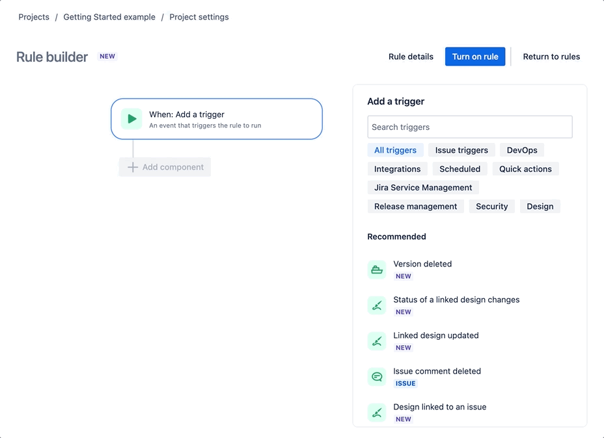Select the When: Add a trigger card
604x438 pixels.
217,119
